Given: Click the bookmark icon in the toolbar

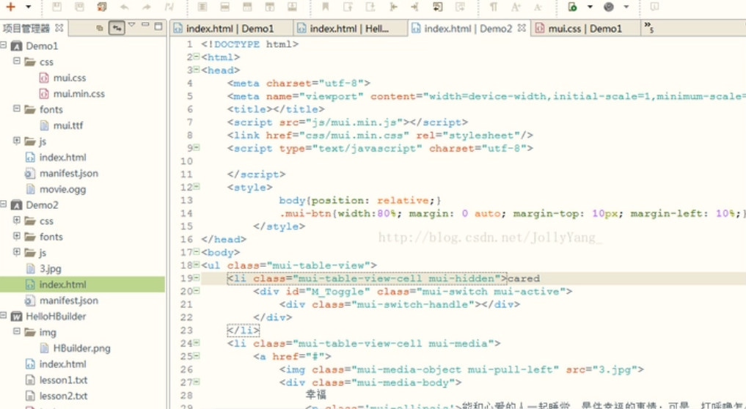Looking at the screenshot, I should point(325,7).
